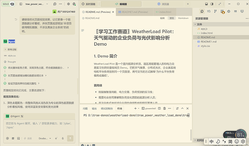Switch to the 问题 panel tab
Screen dimensions: 249x146
click(x=85, y=109)
